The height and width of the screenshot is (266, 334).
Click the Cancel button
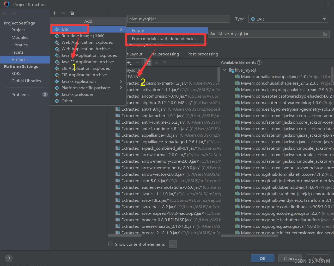290,258
